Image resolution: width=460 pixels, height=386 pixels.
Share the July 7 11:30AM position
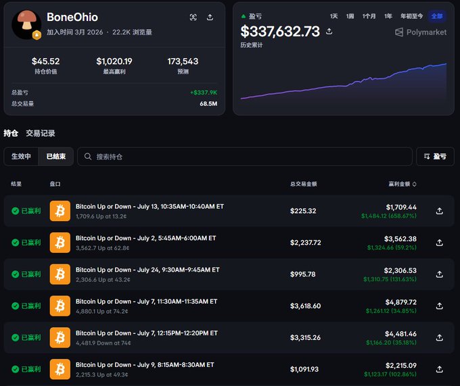coord(440,306)
